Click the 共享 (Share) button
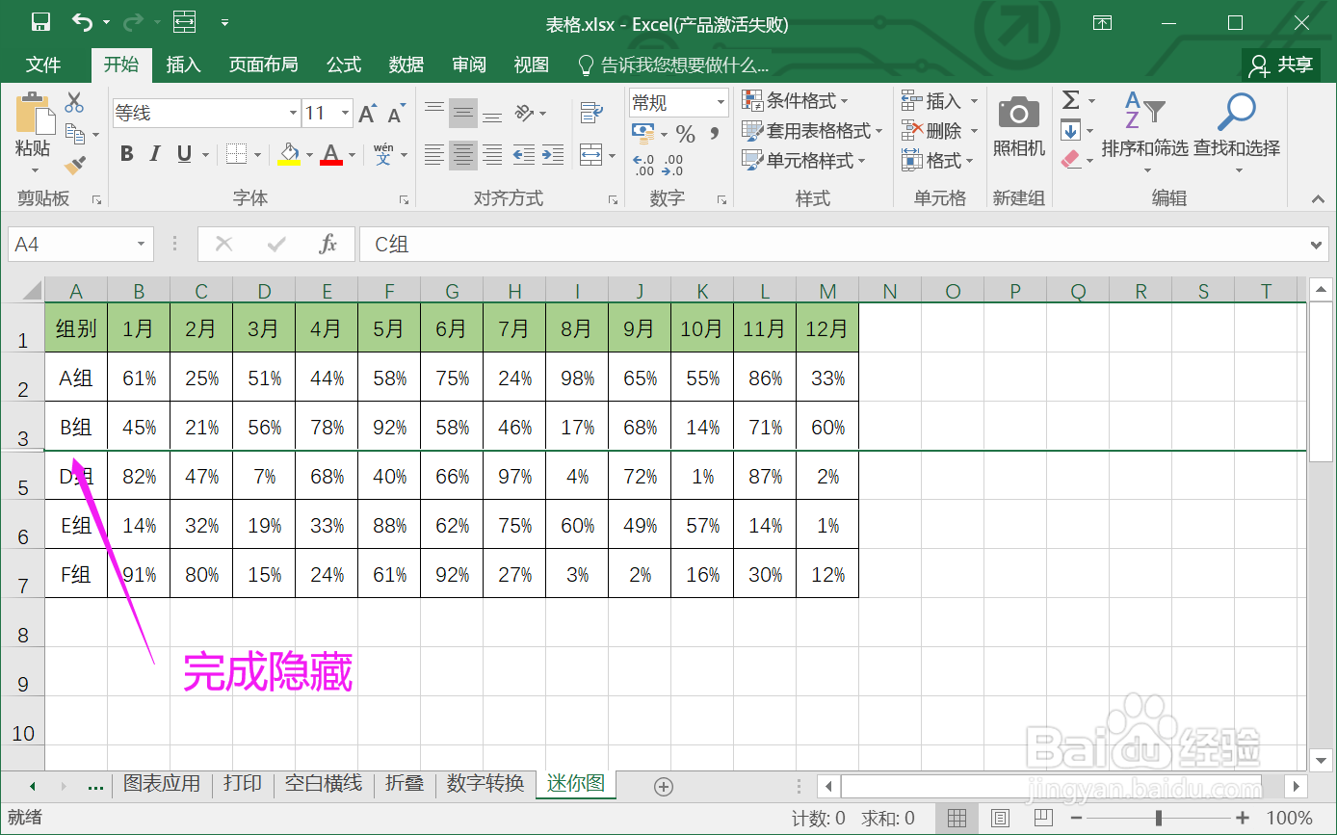The height and width of the screenshot is (835, 1337). [x=1281, y=65]
